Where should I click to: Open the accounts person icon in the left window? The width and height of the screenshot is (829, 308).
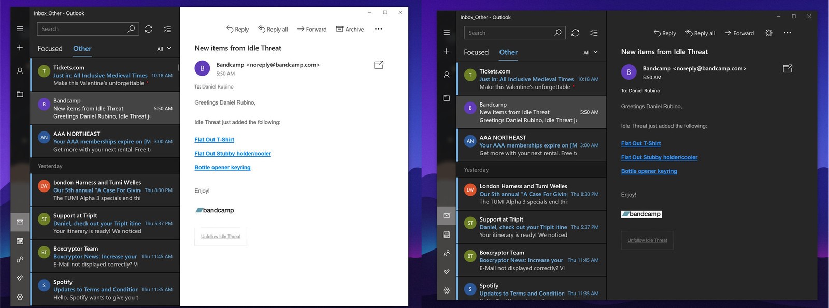(x=20, y=71)
